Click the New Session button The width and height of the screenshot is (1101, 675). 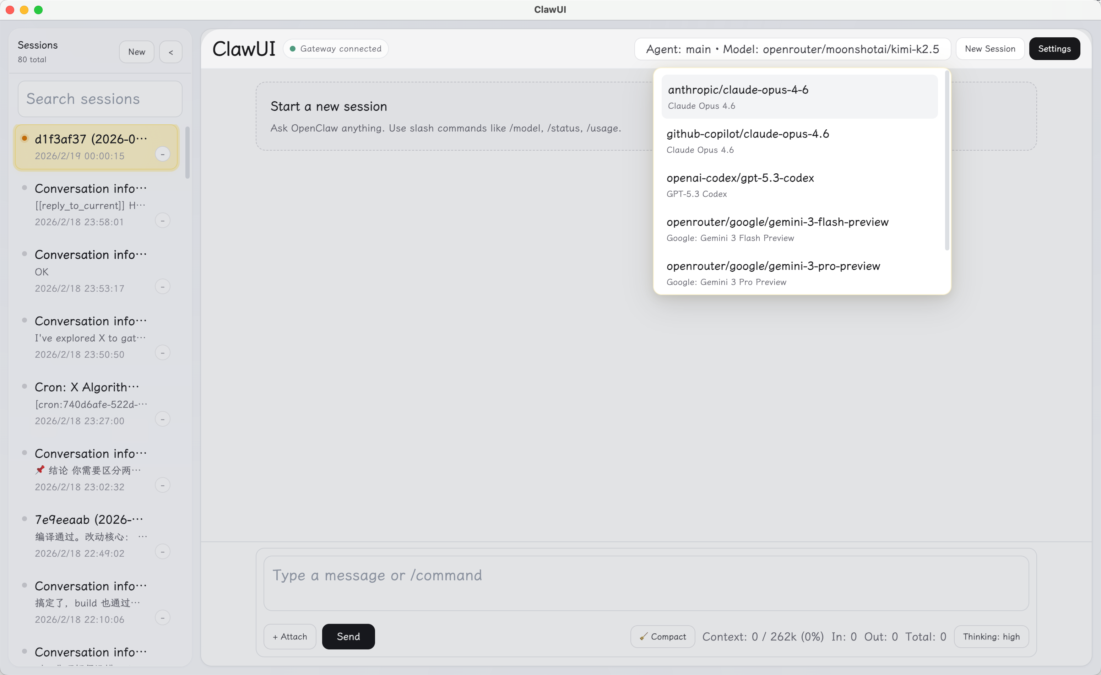click(990, 49)
